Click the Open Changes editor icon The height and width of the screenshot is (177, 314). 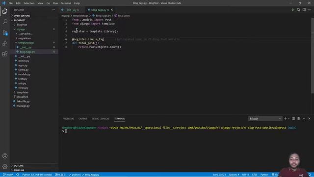[x=299, y=10]
